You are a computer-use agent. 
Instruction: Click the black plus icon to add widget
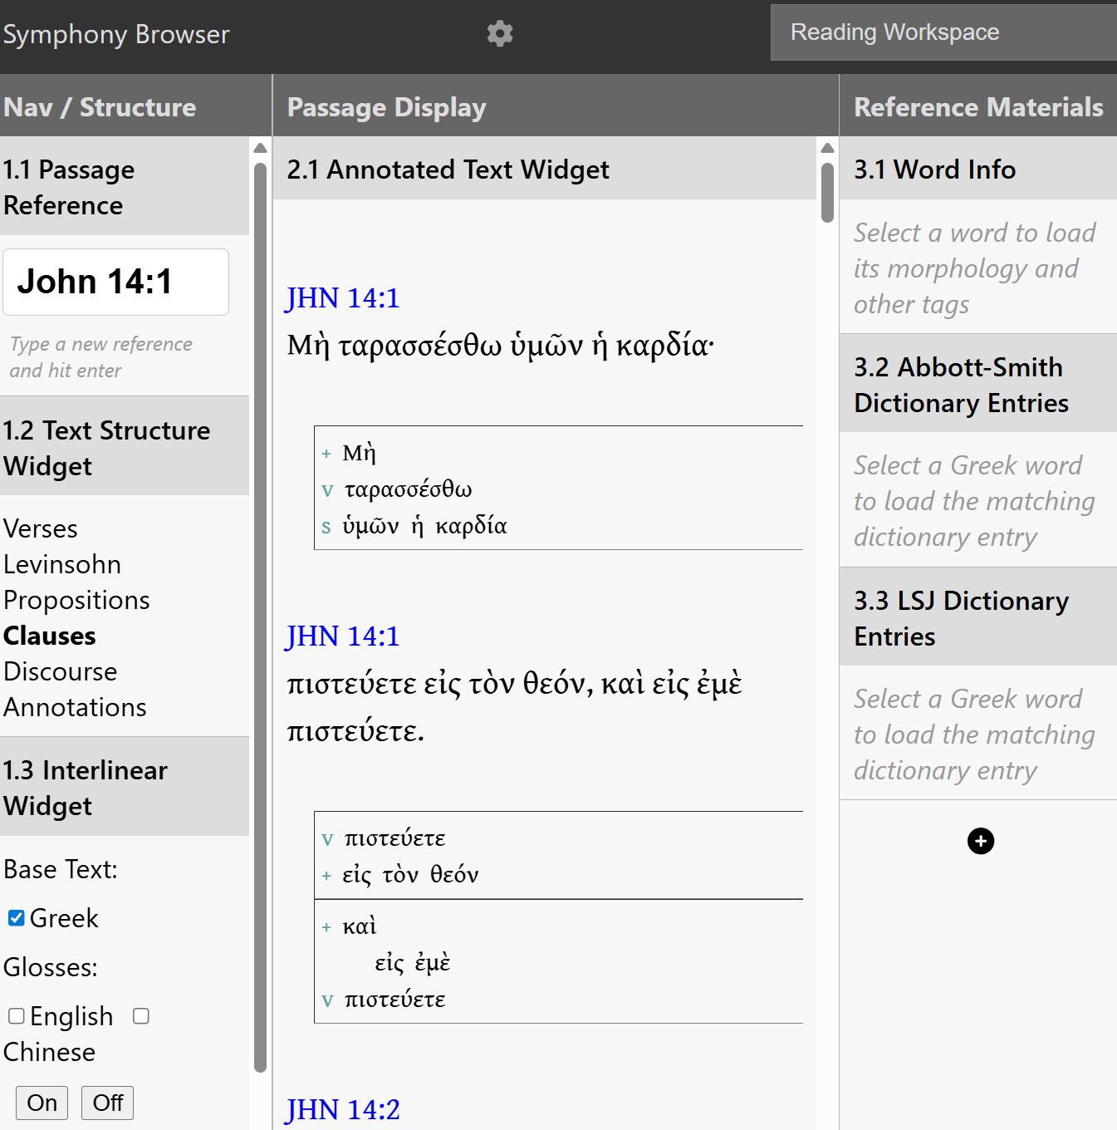point(980,841)
